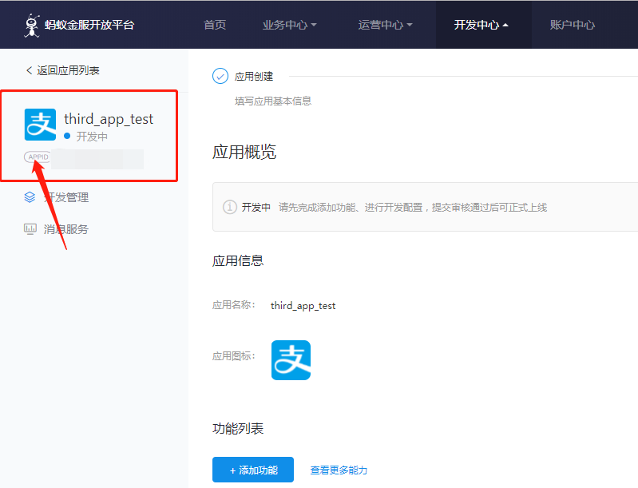Click the 应用创建 checkmark step icon

tap(220, 76)
